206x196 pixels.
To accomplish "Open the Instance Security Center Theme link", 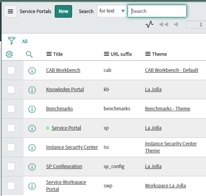I will pos(171,147).
